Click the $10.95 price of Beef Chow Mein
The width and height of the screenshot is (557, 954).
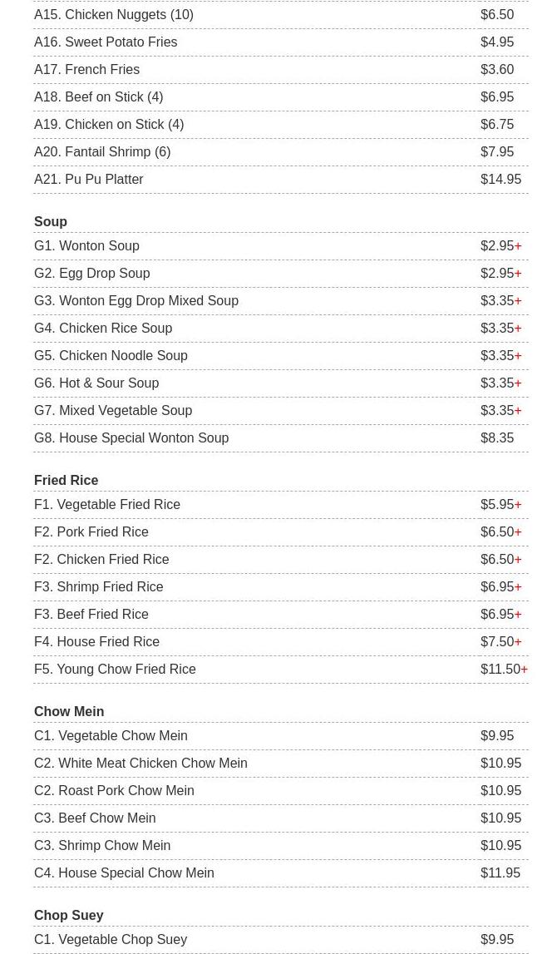pyautogui.click(x=501, y=818)
